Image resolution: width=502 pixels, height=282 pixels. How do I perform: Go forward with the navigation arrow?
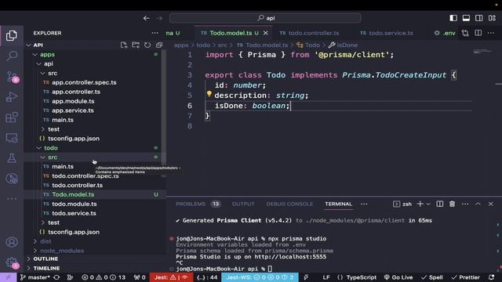(x=159, y=18)
